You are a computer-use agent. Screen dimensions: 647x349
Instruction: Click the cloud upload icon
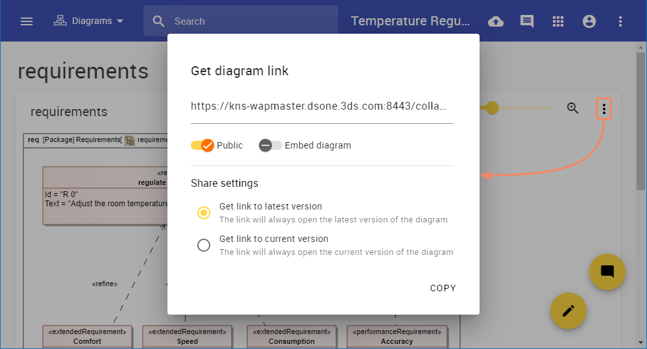[496, 21]
